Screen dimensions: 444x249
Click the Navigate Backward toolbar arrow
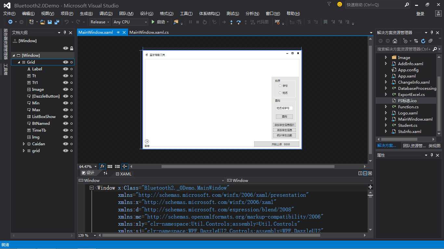10,22
